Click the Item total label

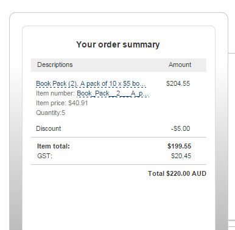54,146
